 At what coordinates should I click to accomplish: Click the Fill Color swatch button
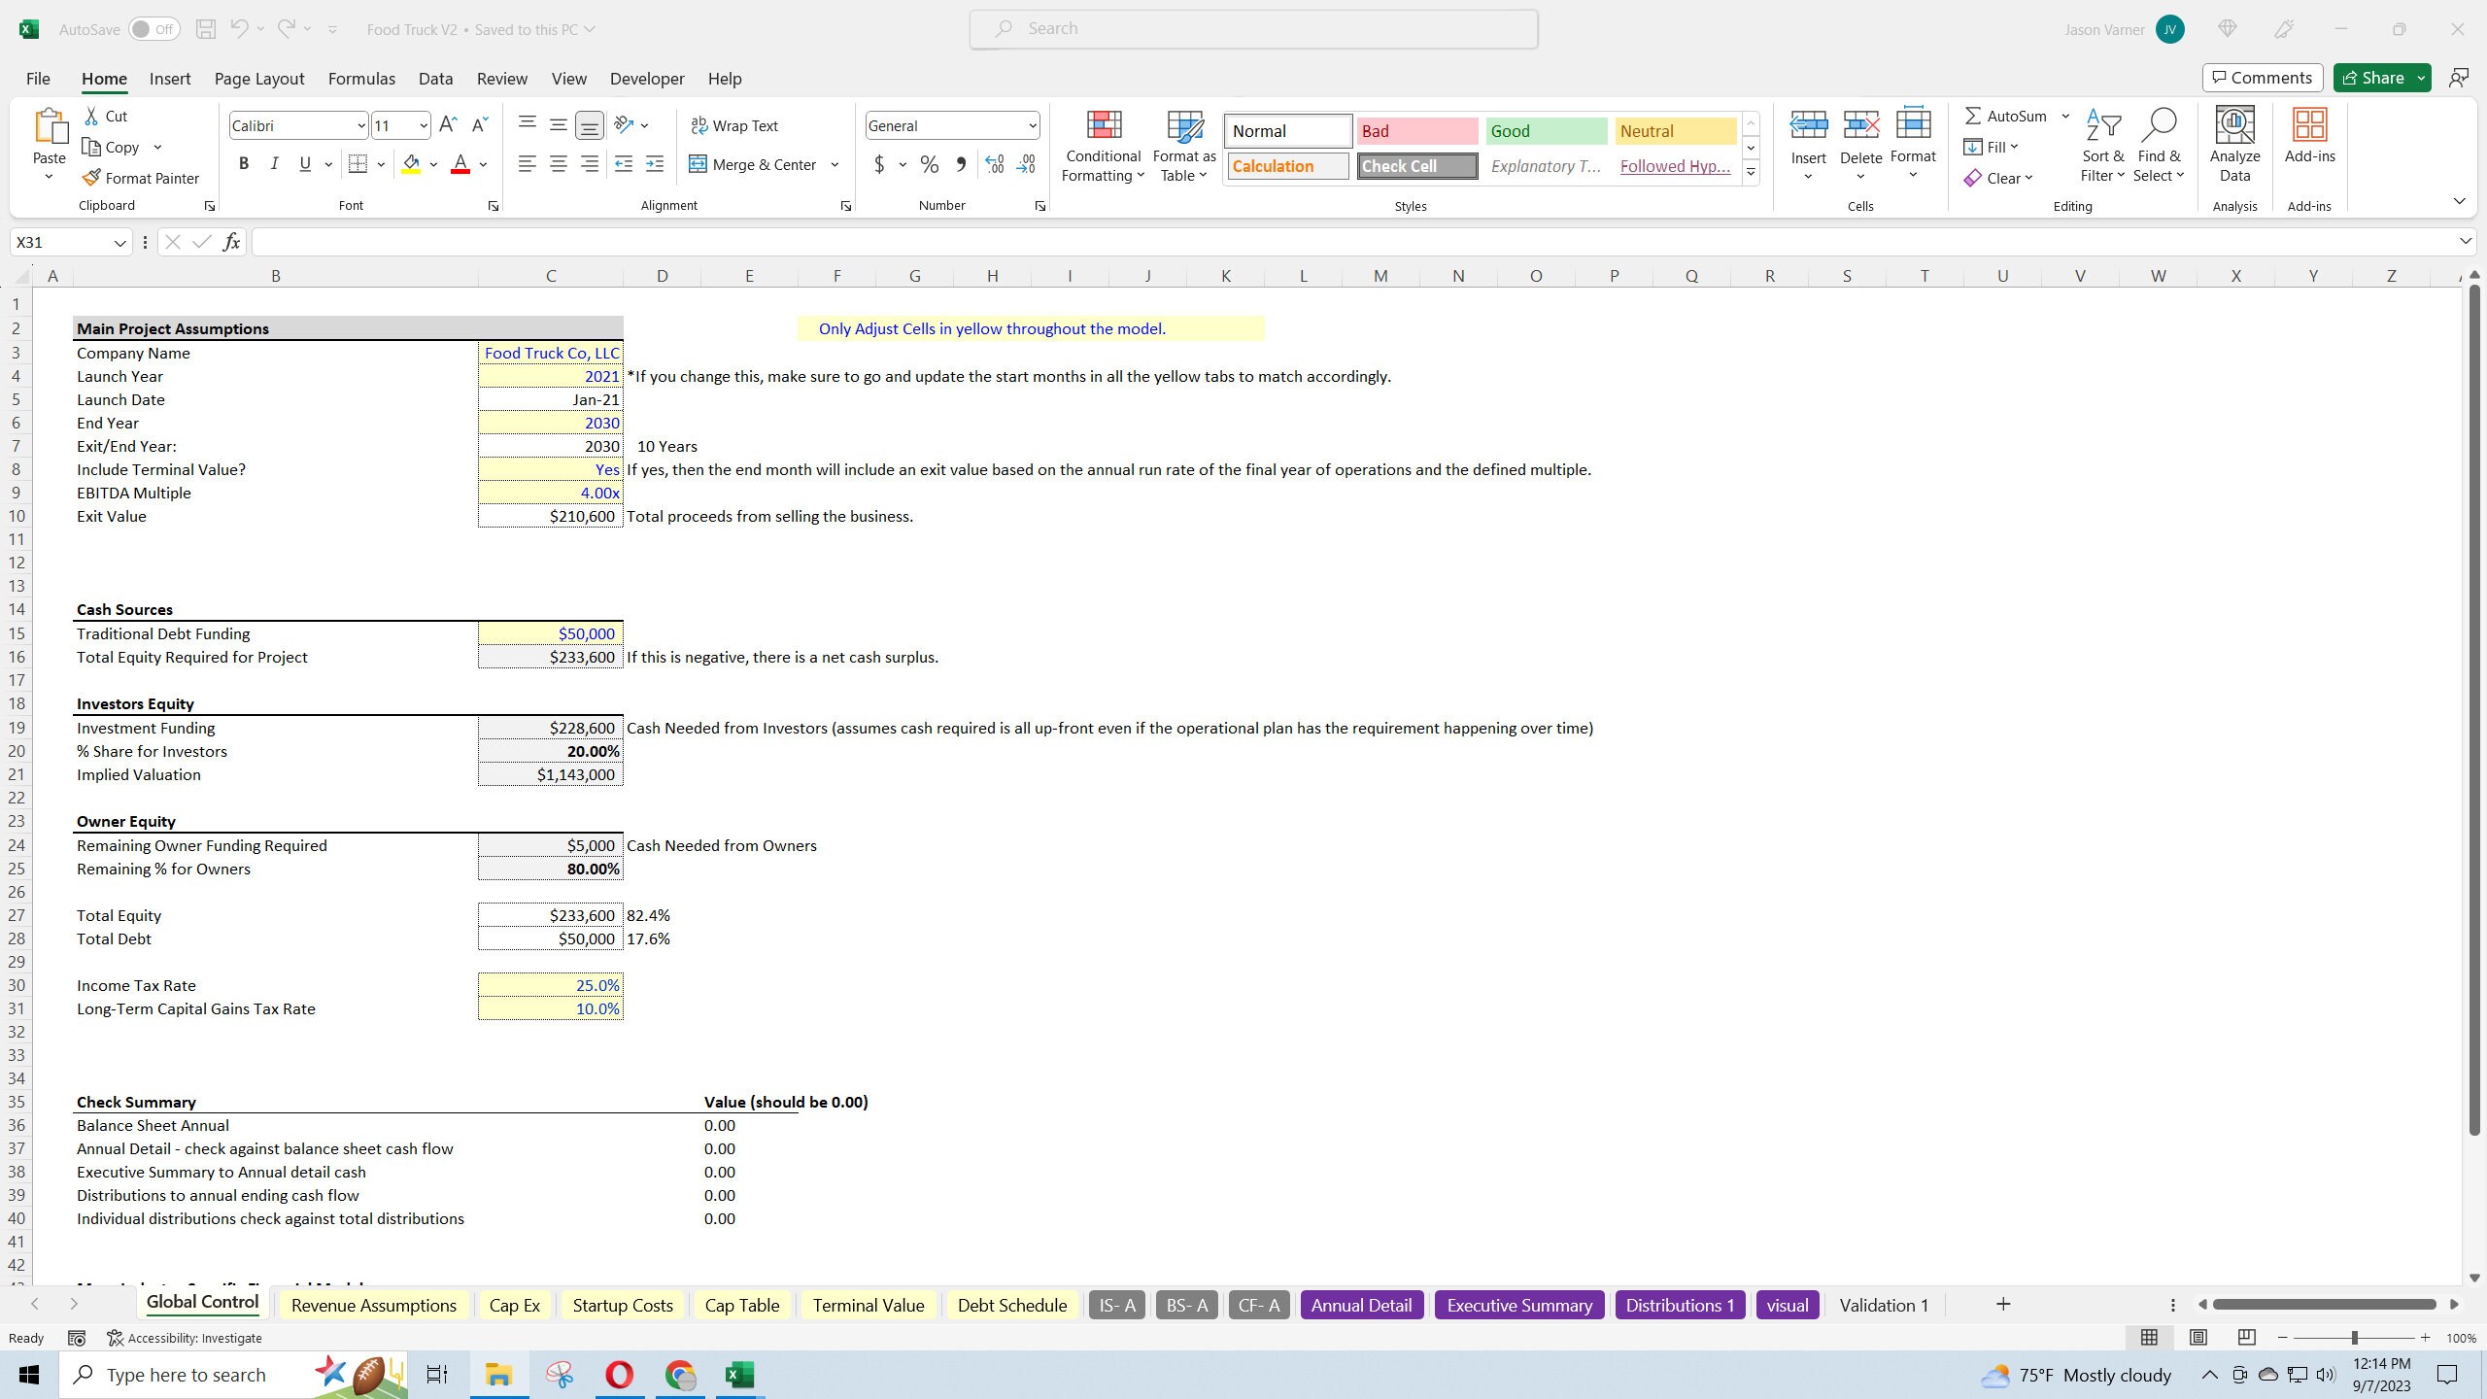411,164
